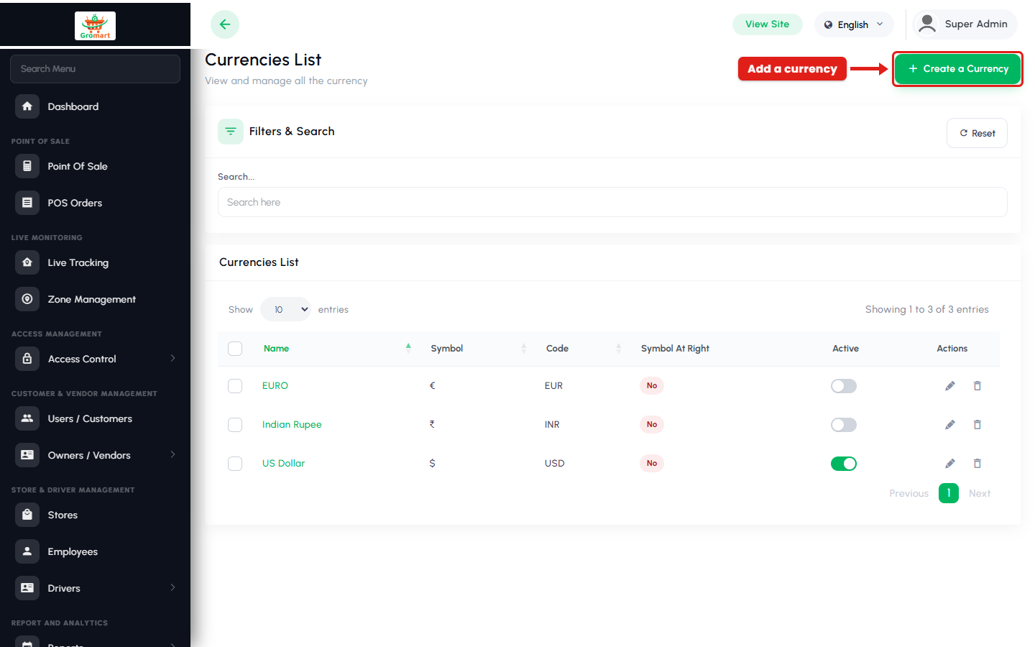
Task: Delete the EURO row using trash icon
Action: (977, 386)
